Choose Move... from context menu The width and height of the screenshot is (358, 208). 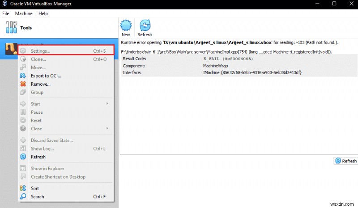click(x=66, y=67)
